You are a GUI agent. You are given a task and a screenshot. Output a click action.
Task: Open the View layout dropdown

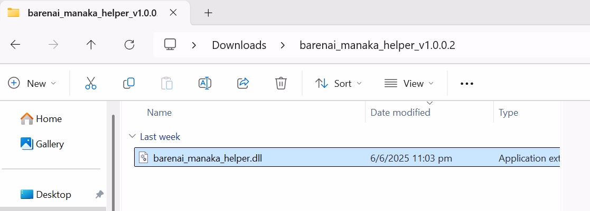(x=409, y=83)
